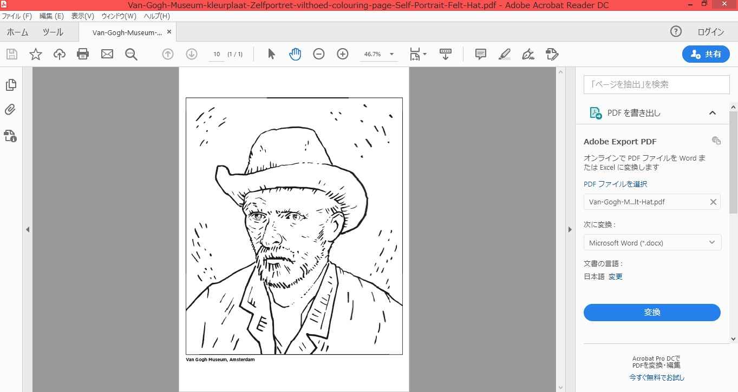
Task: Click the 共有 share button
Action: [706, 54]
